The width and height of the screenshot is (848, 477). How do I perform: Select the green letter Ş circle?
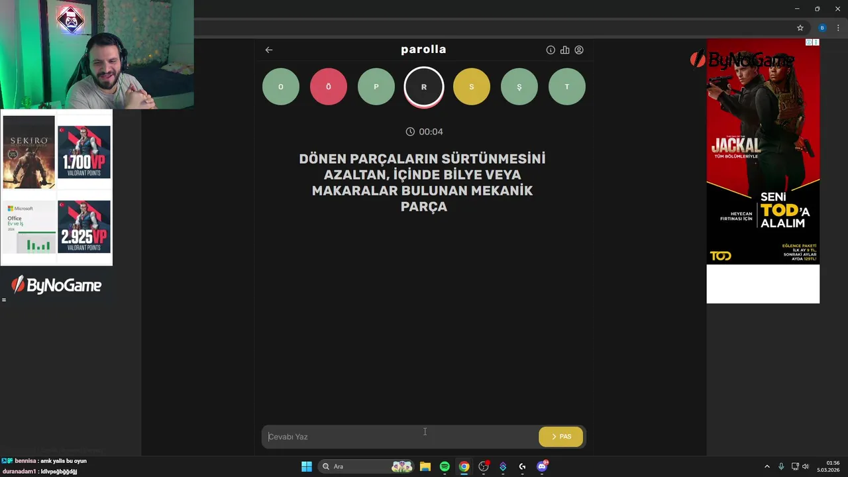[x=519, y=87]
